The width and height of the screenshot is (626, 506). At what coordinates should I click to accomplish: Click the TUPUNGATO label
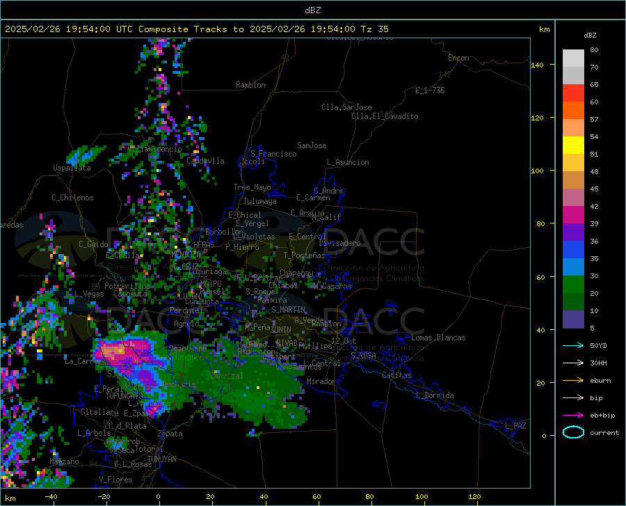pos(125,396)
